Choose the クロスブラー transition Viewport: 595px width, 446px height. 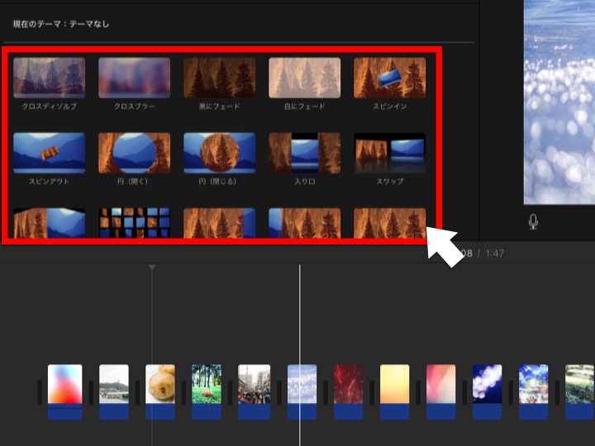click(135, 78)
